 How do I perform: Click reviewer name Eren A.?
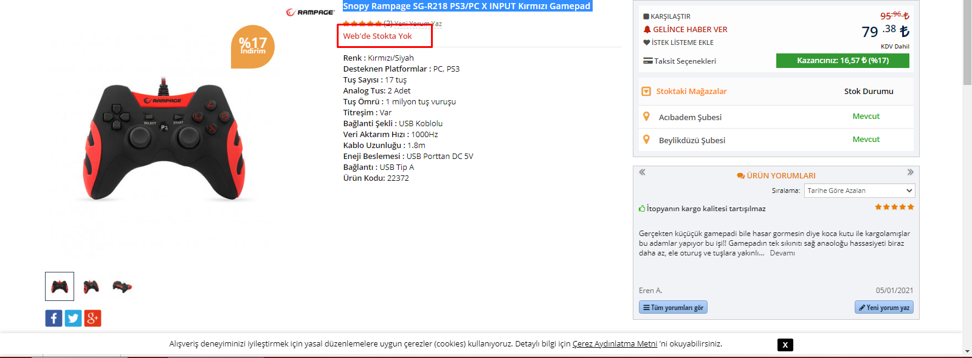(x=650, y=291)
